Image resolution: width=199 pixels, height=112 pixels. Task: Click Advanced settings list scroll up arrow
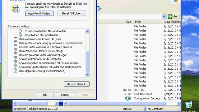87,31
